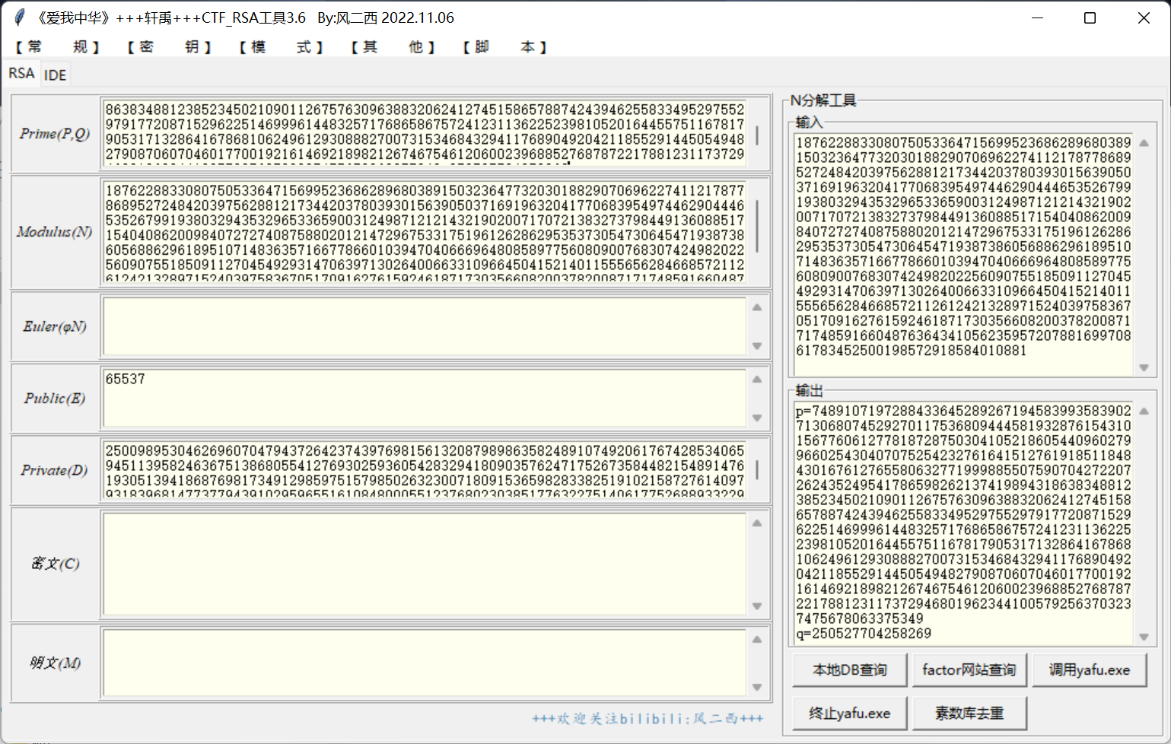
Task: Click up arrow of 输入 scrollbar
Action: [x=1144, y=142]
